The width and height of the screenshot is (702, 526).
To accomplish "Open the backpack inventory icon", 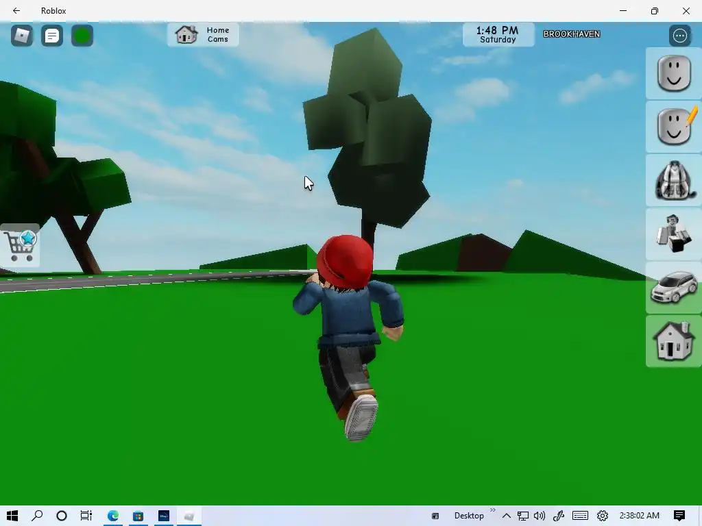I will tap(674, 180).
